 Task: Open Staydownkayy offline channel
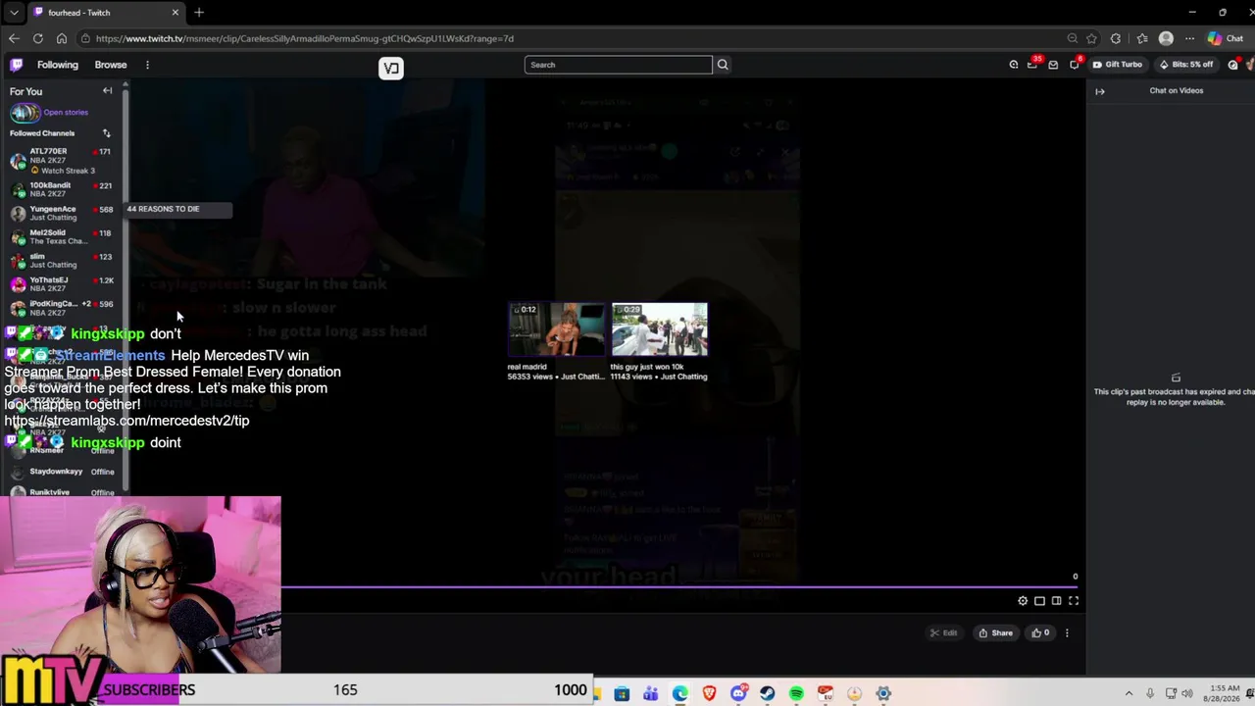coord(61,472)
